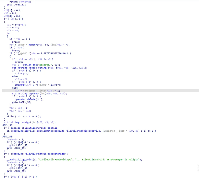Click the "if ( cocos2d::FileUtilsAndroid::obbfile" line

31,128
